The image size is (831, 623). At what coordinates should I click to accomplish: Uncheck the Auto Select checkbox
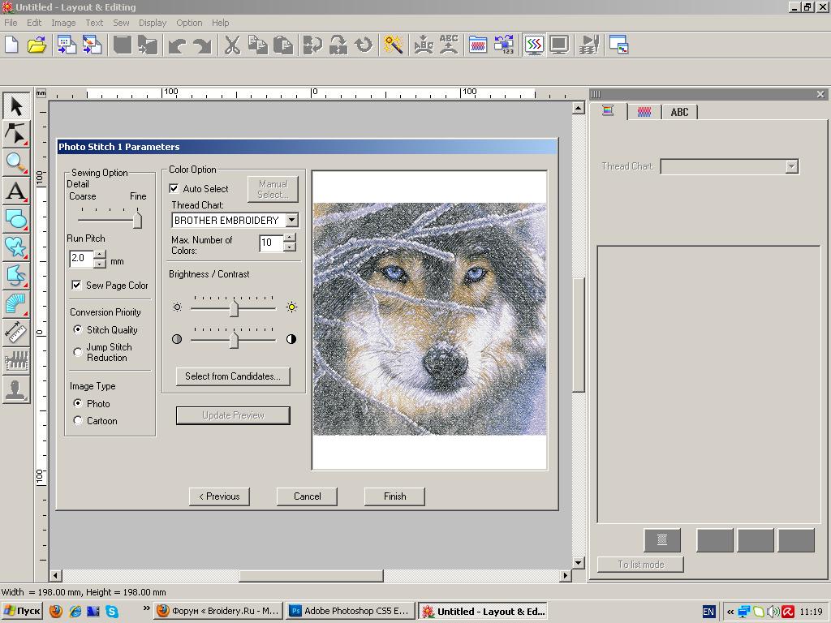pyautogui.click(x=174, y=188)
